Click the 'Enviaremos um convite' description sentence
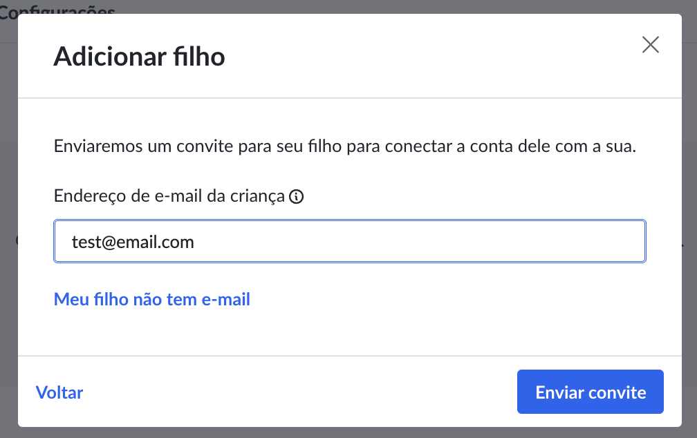The height and width of the screenshot is (438, 697). point(344,146)
